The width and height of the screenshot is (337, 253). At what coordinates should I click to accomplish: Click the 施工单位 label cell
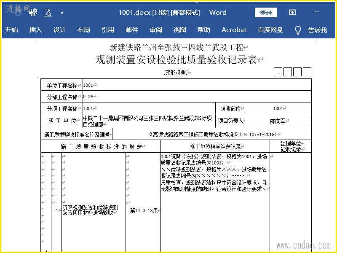pyautogui.click(x=62, y=121)
